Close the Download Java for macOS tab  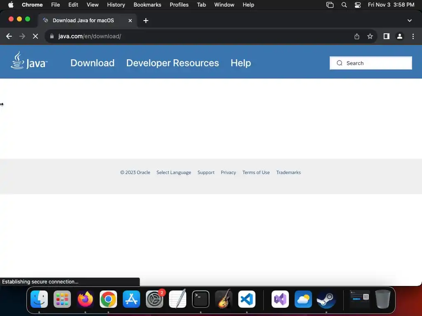point(130,21)
